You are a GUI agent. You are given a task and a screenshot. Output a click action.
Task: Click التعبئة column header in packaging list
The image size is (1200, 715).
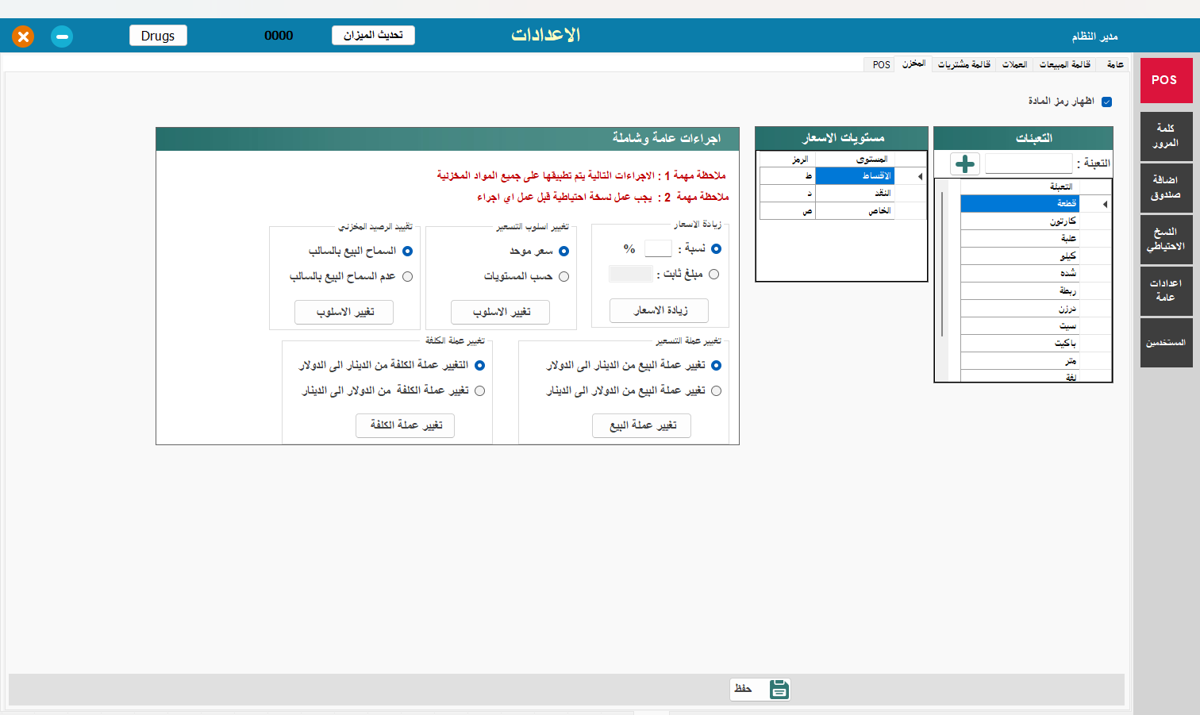pyautogui.click(x=1020, y=186)
